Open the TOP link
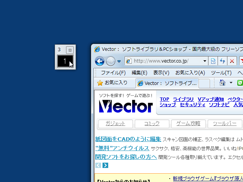 click(164, 99)
